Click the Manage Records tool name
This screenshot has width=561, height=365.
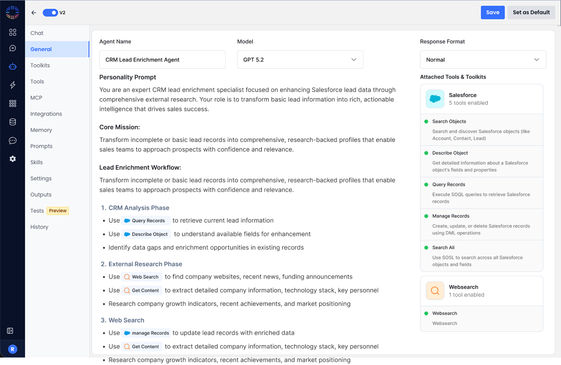click(451, 216)
